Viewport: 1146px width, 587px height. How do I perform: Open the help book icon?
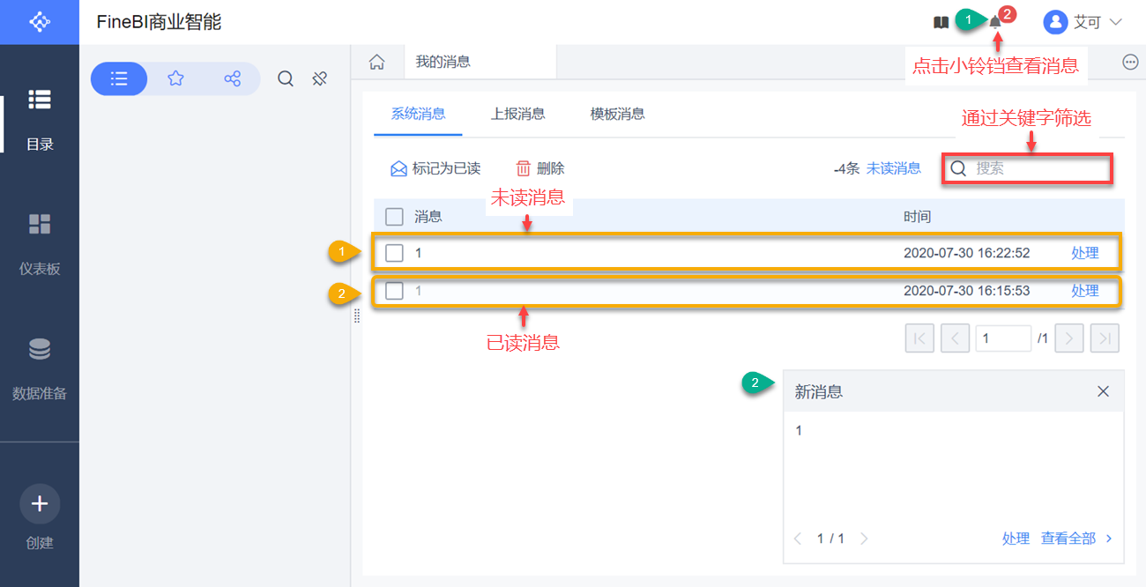(x=941, y=22)
